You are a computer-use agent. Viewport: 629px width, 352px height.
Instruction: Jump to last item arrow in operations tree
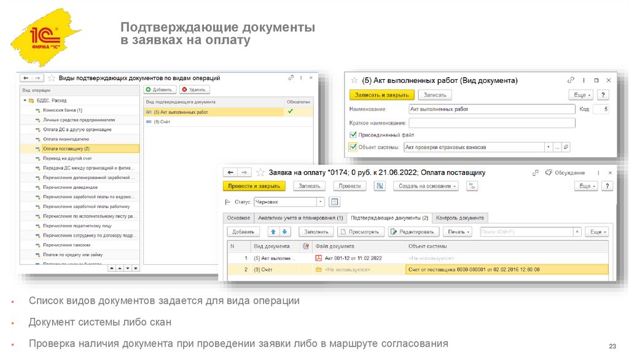[x=136, y=269]
